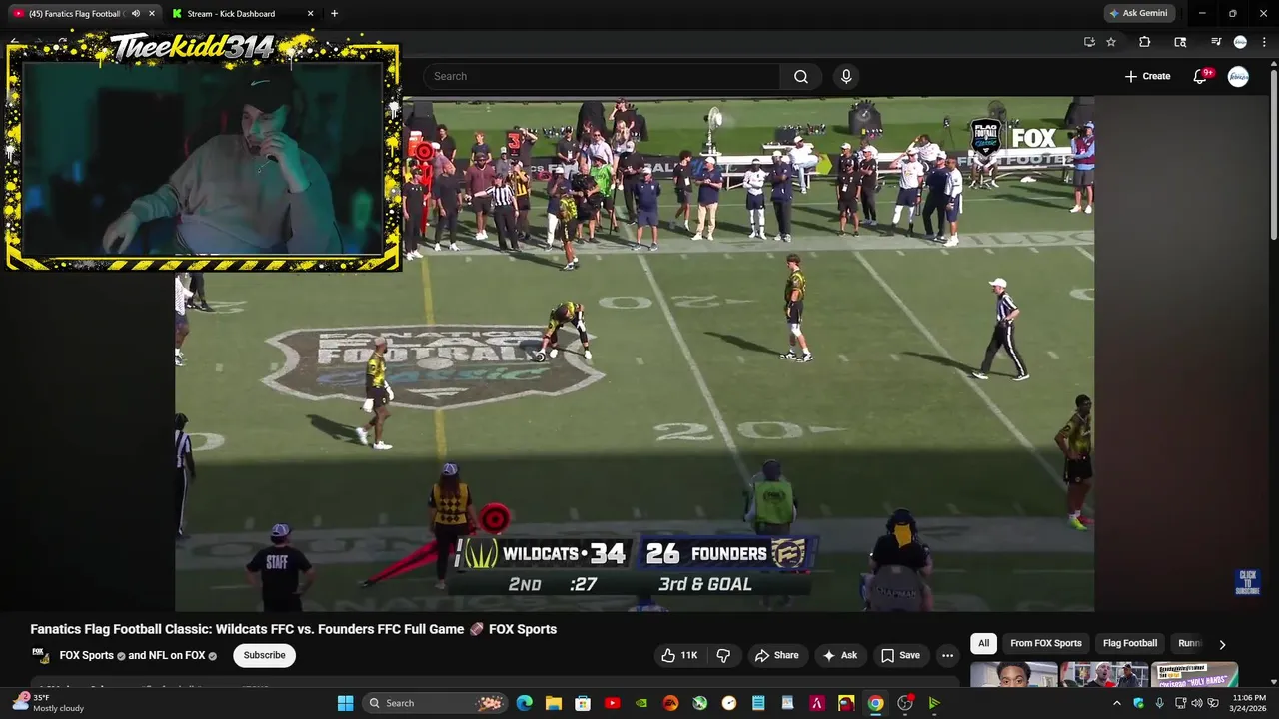Open the YouTube account avatar menu

coord(1238,76)
